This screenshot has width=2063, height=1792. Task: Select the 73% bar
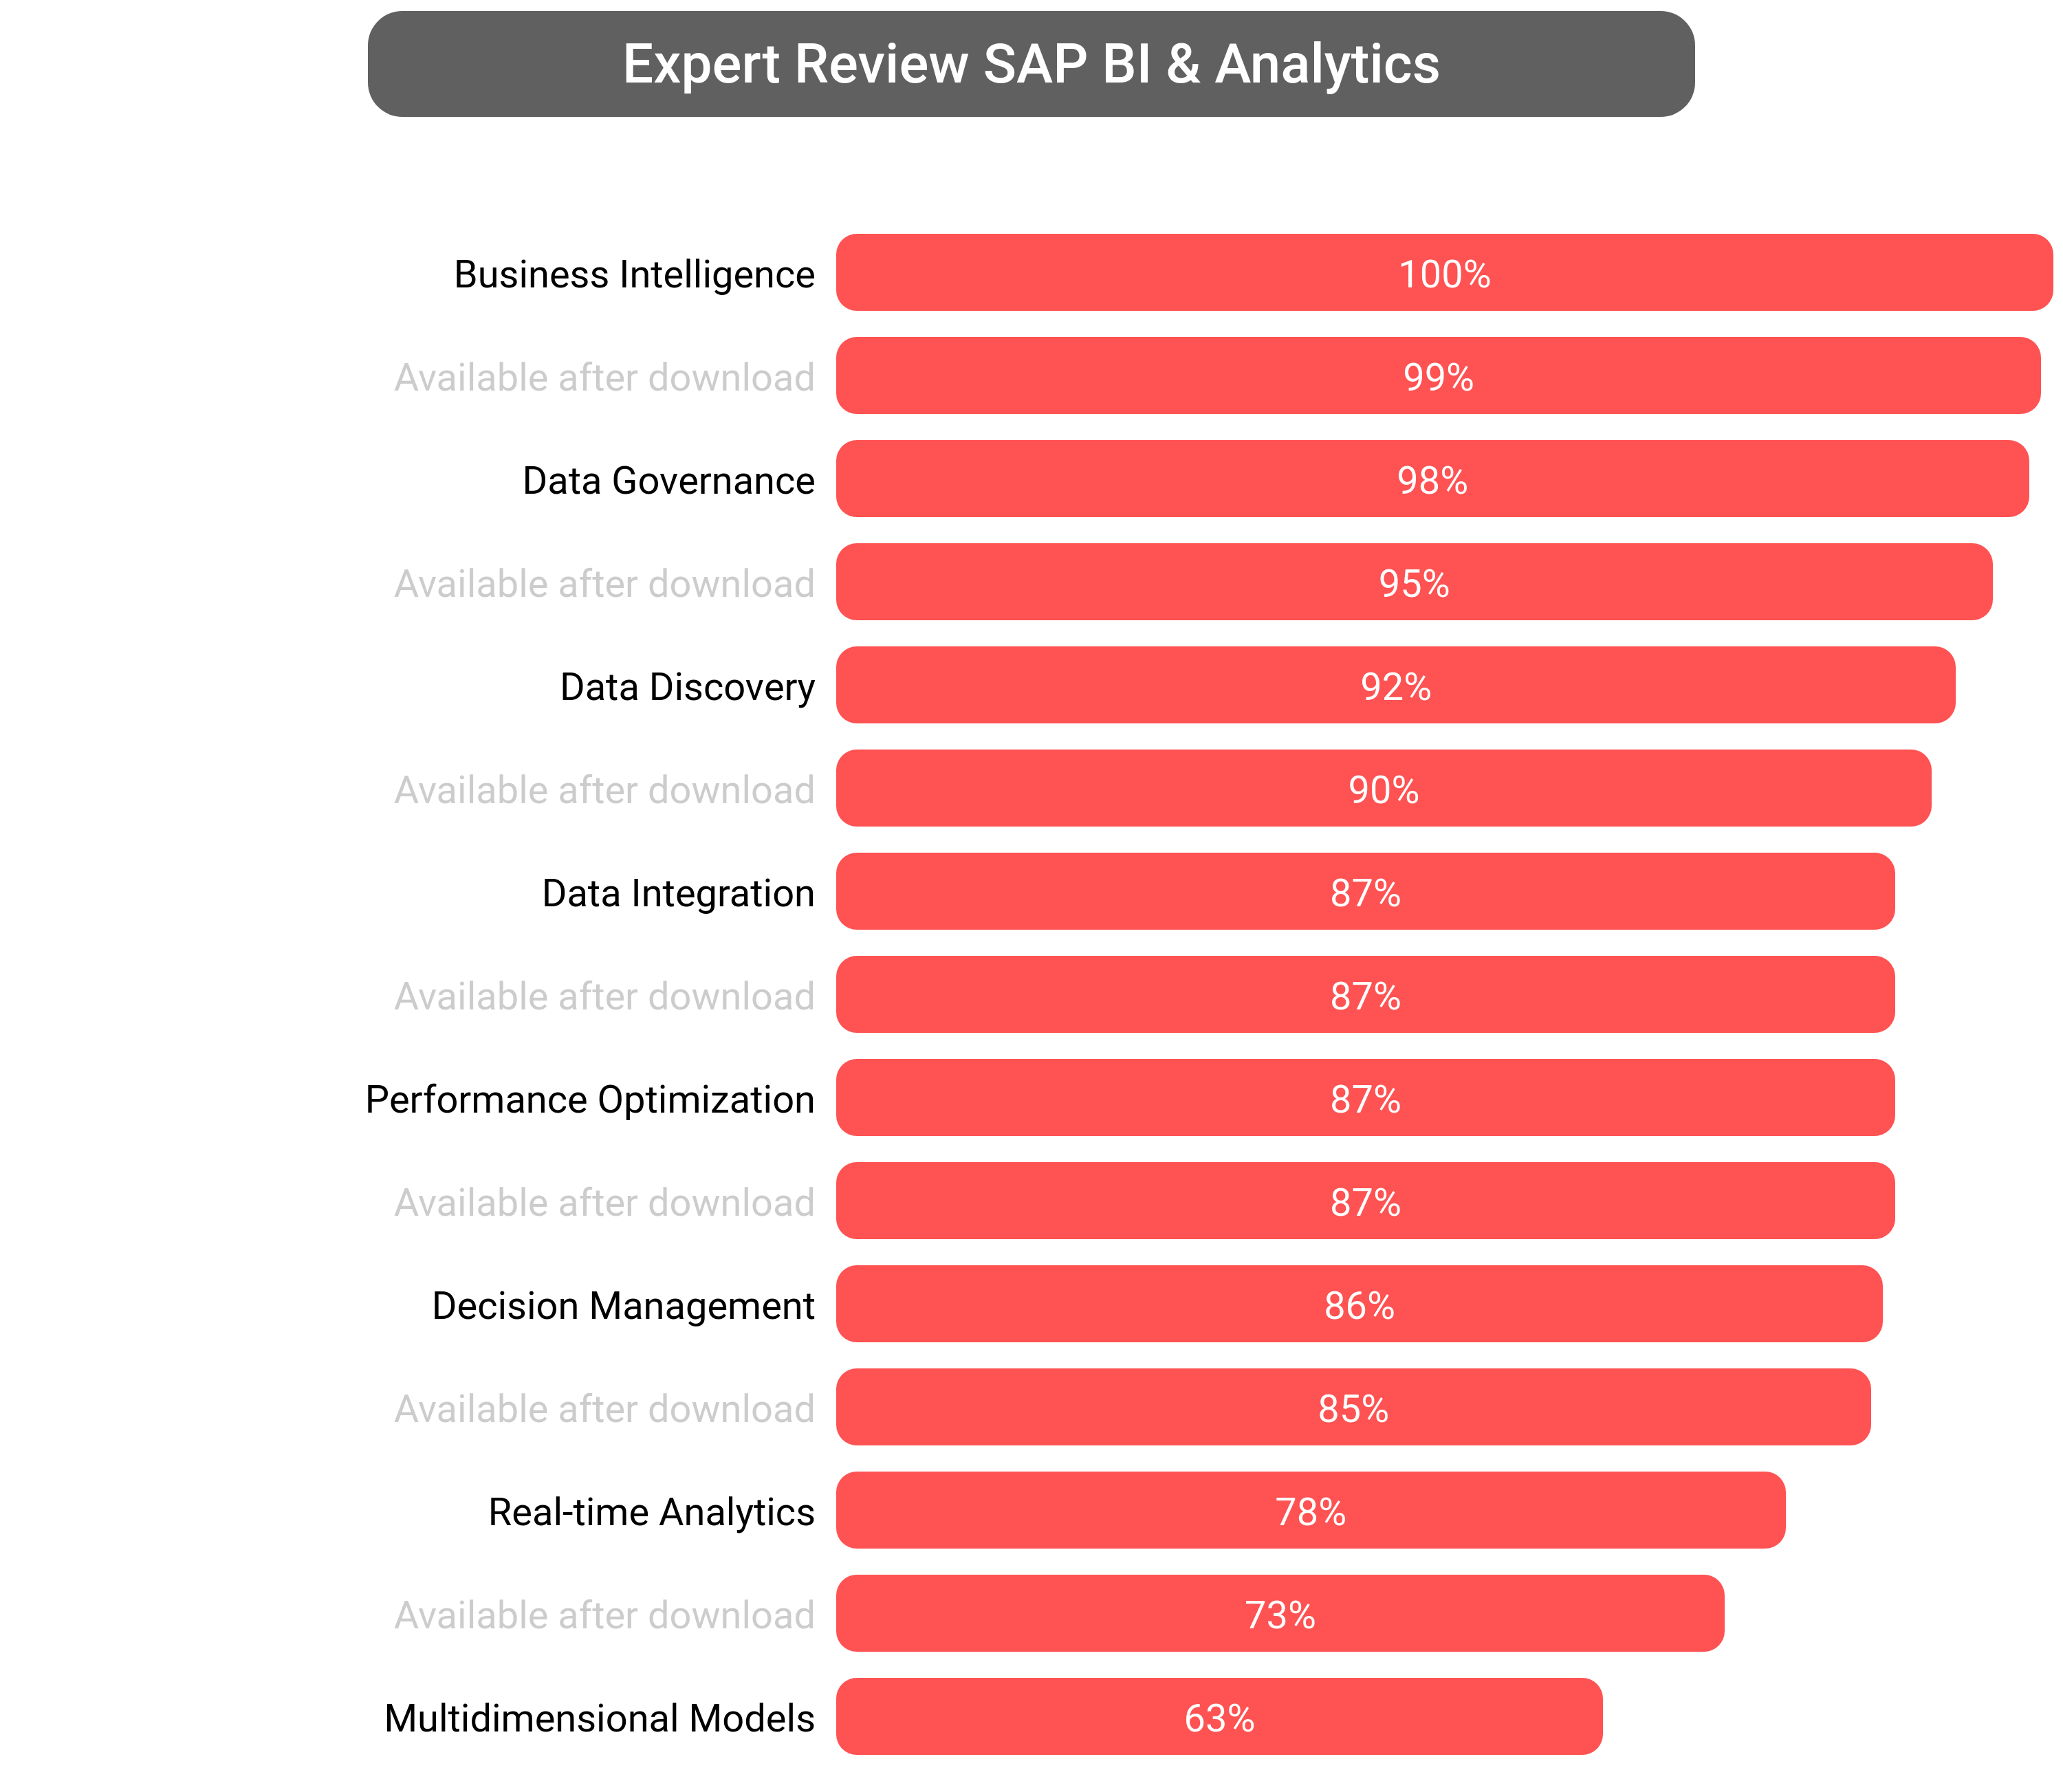1279,1613
